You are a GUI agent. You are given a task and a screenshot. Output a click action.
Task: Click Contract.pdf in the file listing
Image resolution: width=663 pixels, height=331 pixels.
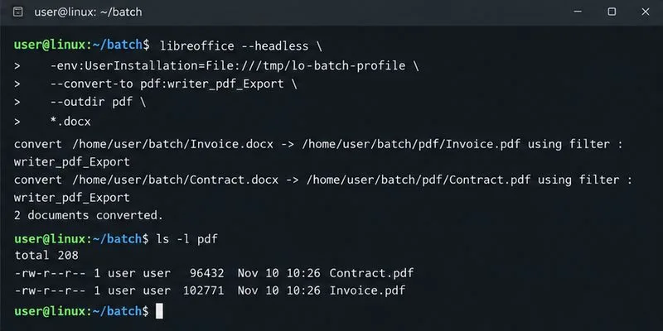(x=371, y=273)
